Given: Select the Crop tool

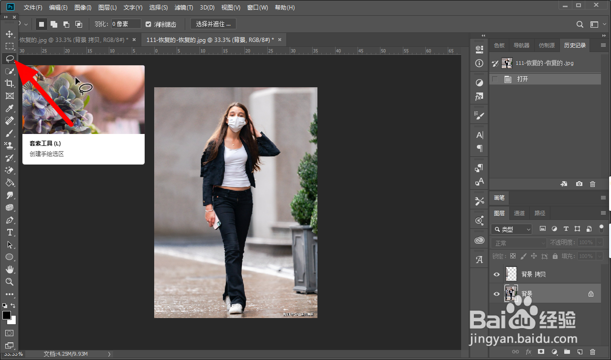Looking at the screenshot, I should pos(9,83).
